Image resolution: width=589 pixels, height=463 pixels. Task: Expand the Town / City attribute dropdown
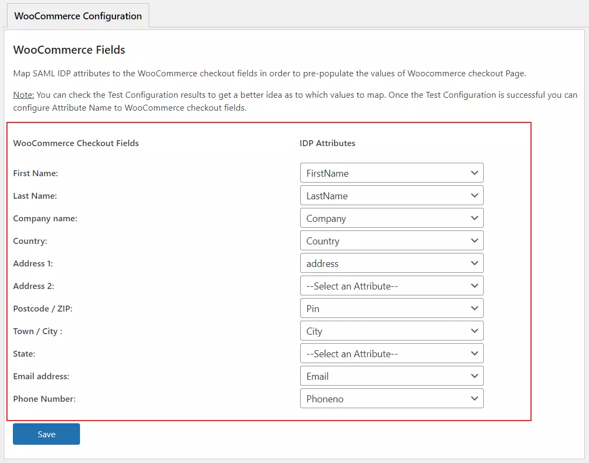click(x=392, y=331)
